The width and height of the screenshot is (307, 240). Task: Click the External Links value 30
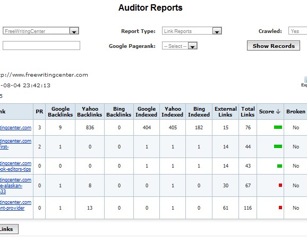point(226,185)
